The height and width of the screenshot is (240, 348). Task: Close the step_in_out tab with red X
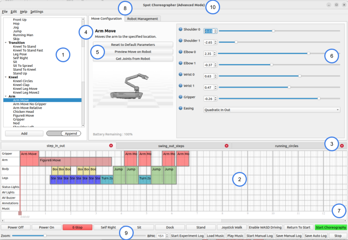pyautogui.click(x=111, y=145)
